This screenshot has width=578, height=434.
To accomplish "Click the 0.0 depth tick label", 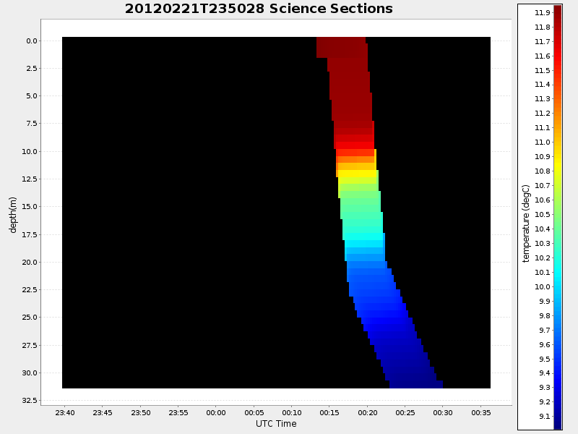I will [x=30, y=41].
